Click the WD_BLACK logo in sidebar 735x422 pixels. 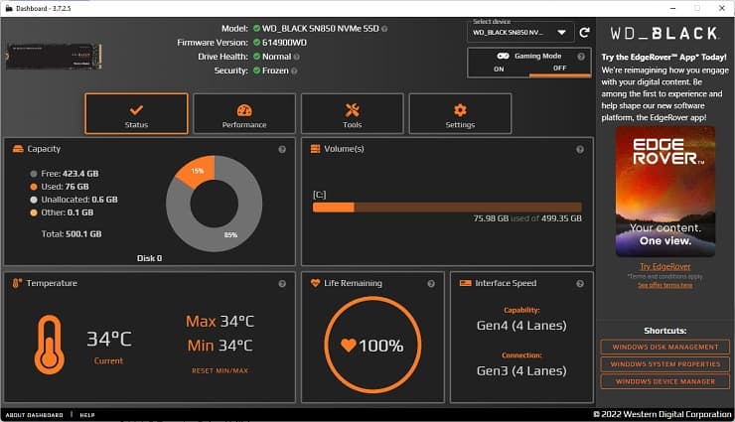coord(664,33)
